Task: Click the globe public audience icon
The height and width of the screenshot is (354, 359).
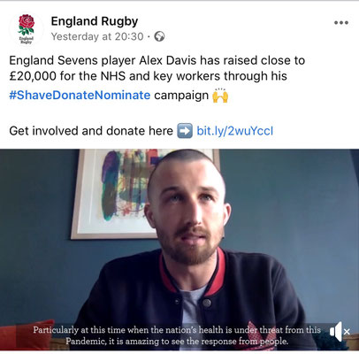Action: point(159,36)
